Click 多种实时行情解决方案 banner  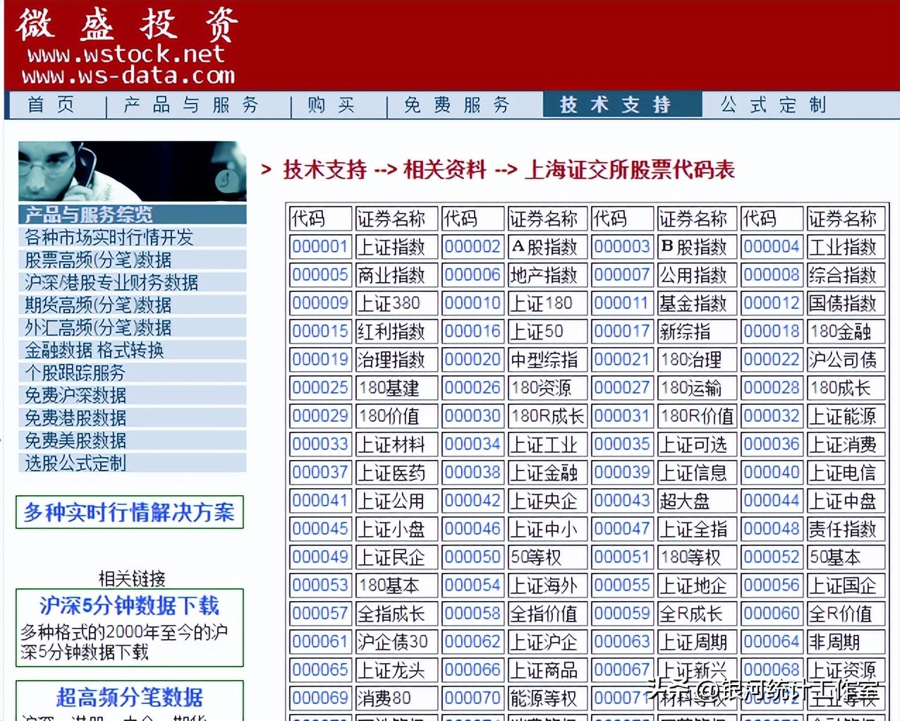pyautogui.click(x=129, y=513)
